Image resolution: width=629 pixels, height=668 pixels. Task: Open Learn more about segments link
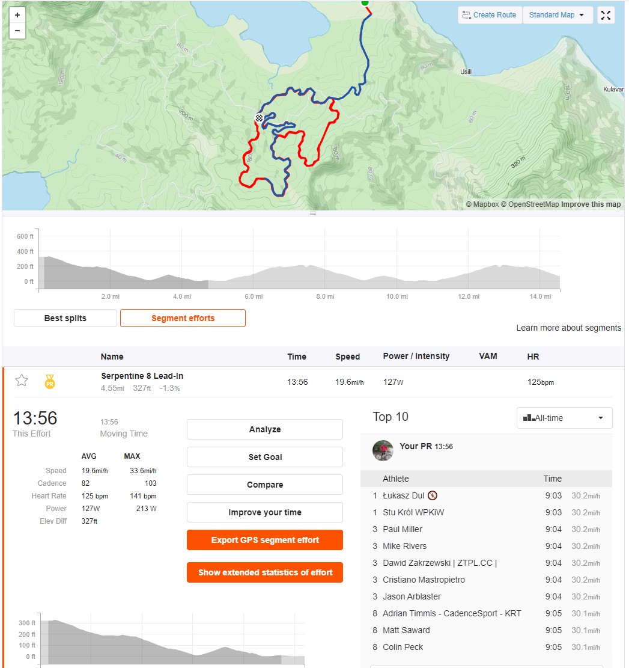coord(568,328)
